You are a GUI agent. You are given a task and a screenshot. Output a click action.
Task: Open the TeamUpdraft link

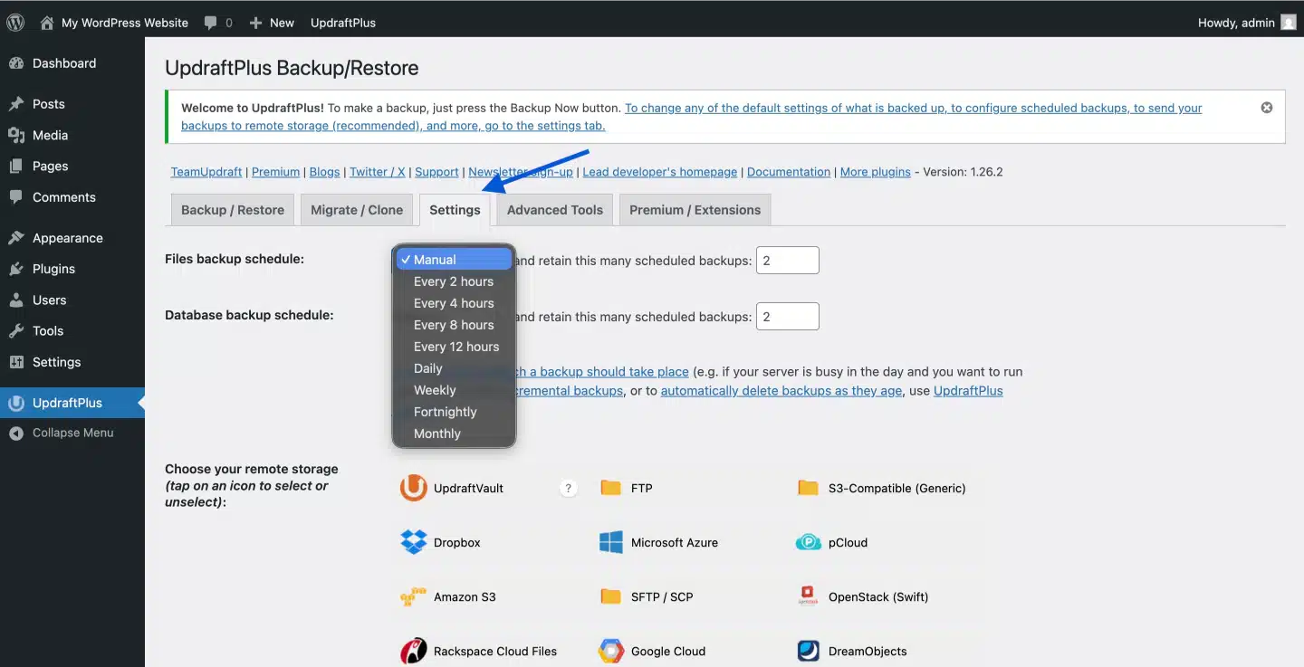coord(206,172)
